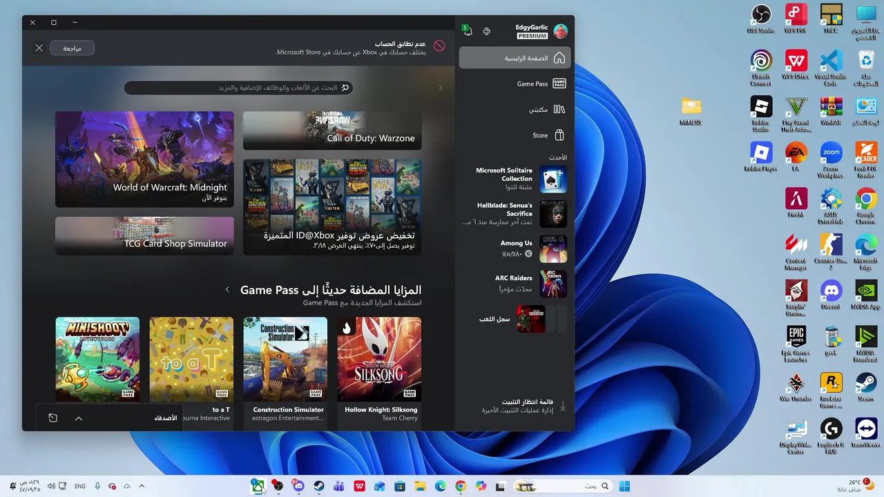The height and width of the screenshot is (497, 884).
Task: Open Rockstar Games Launcher desktop shortcut
Action: (x=831, y=390)
